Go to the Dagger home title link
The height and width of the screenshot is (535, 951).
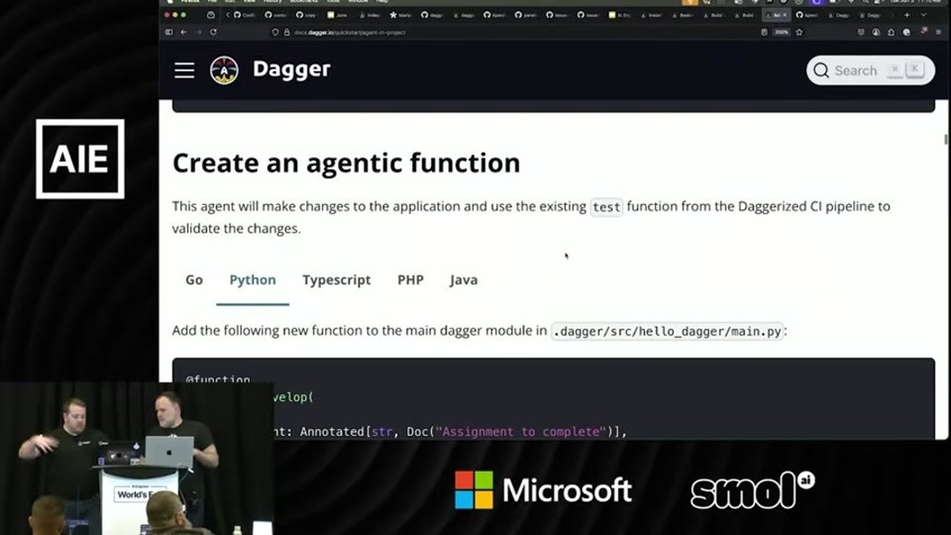tap(291, 69)
